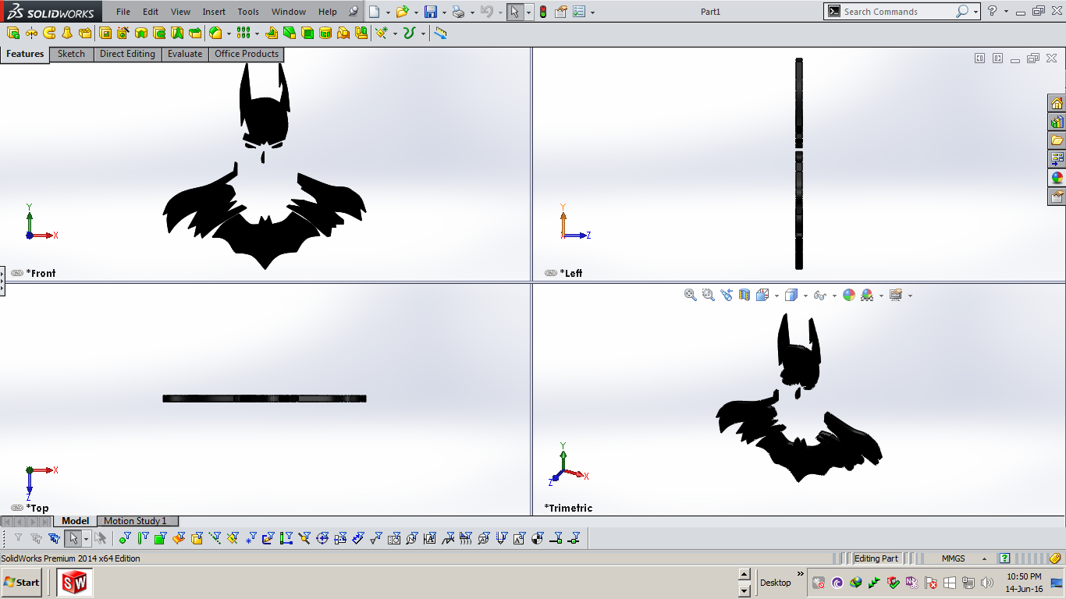The image size is (1066, 599).
Task: Open the Display Style dropdown arrow
Action: point(805,296)
